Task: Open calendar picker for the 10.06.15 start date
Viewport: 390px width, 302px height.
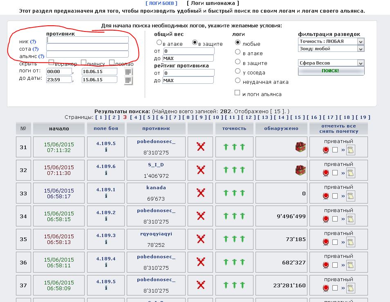Action: (x=128, y=72)
